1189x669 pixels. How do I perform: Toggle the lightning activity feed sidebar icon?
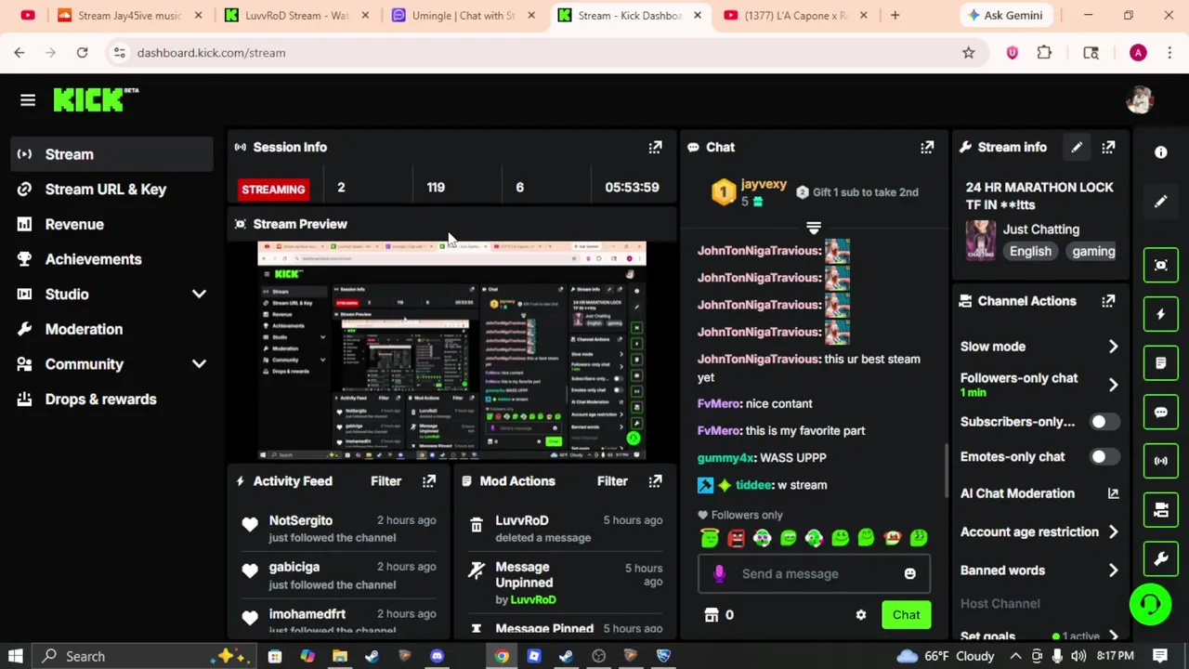click(x=1161, y=314)
